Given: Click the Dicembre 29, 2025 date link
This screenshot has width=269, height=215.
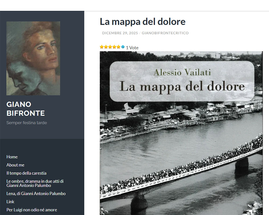Looking at the screenshot, I should pos(120,33).
